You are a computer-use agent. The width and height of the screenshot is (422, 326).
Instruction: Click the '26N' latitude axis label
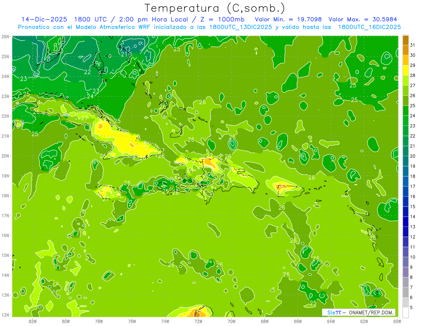point(5,37)
